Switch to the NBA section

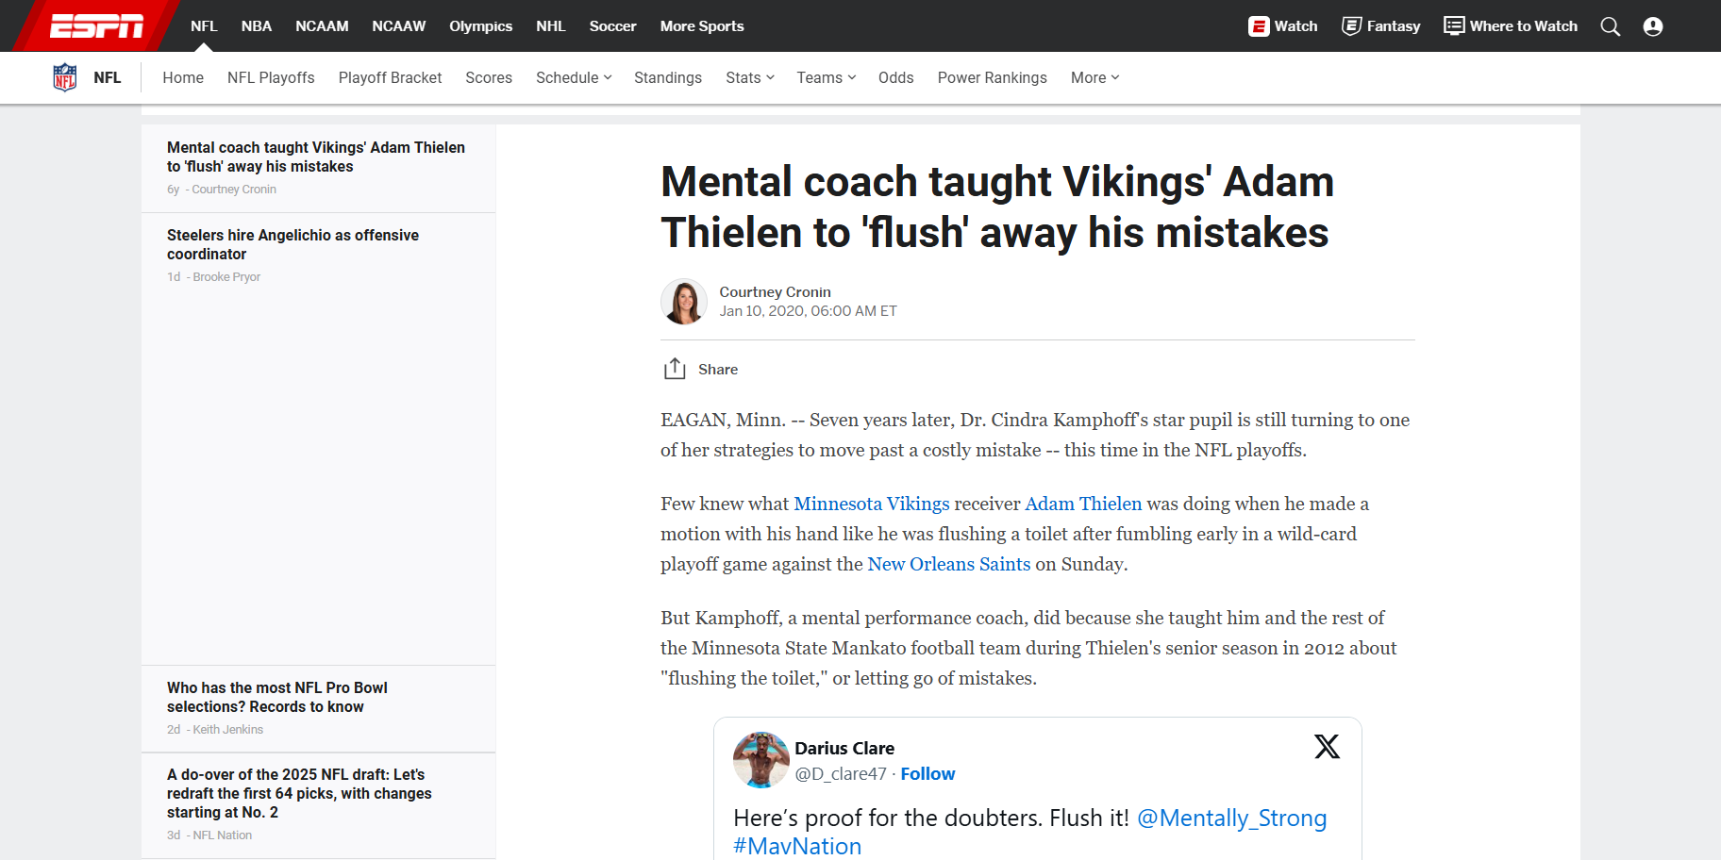pos(256,26)
